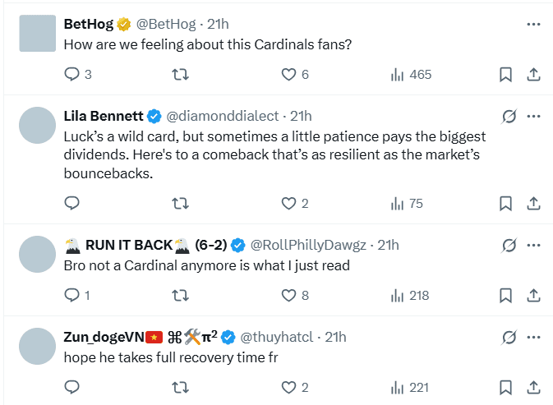553x405 pixels.
Task: Like Lila Bennett's reply
Action: pyautogui.click(x=288, y=203)
